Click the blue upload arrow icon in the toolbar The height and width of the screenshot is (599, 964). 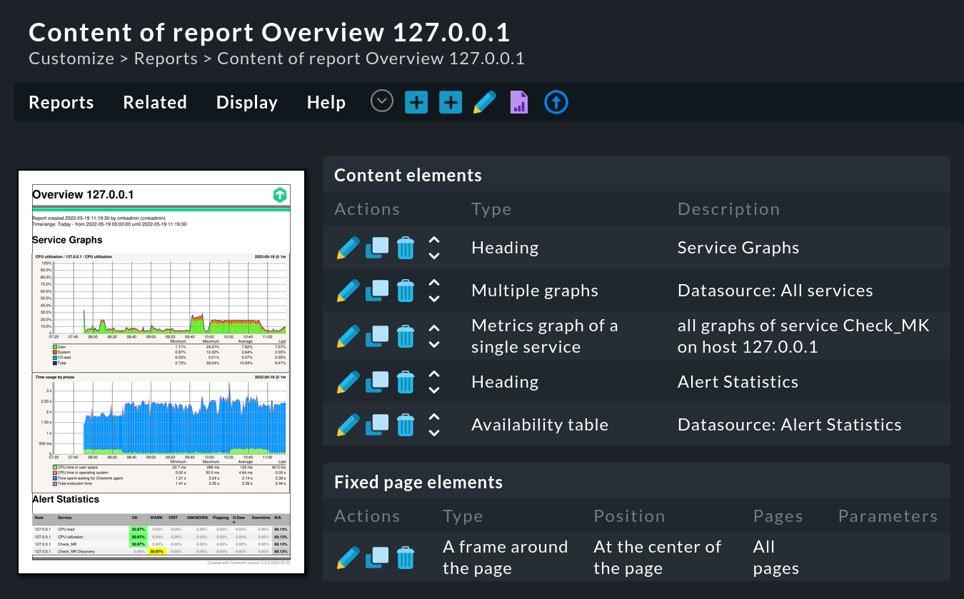pos(556,102)
